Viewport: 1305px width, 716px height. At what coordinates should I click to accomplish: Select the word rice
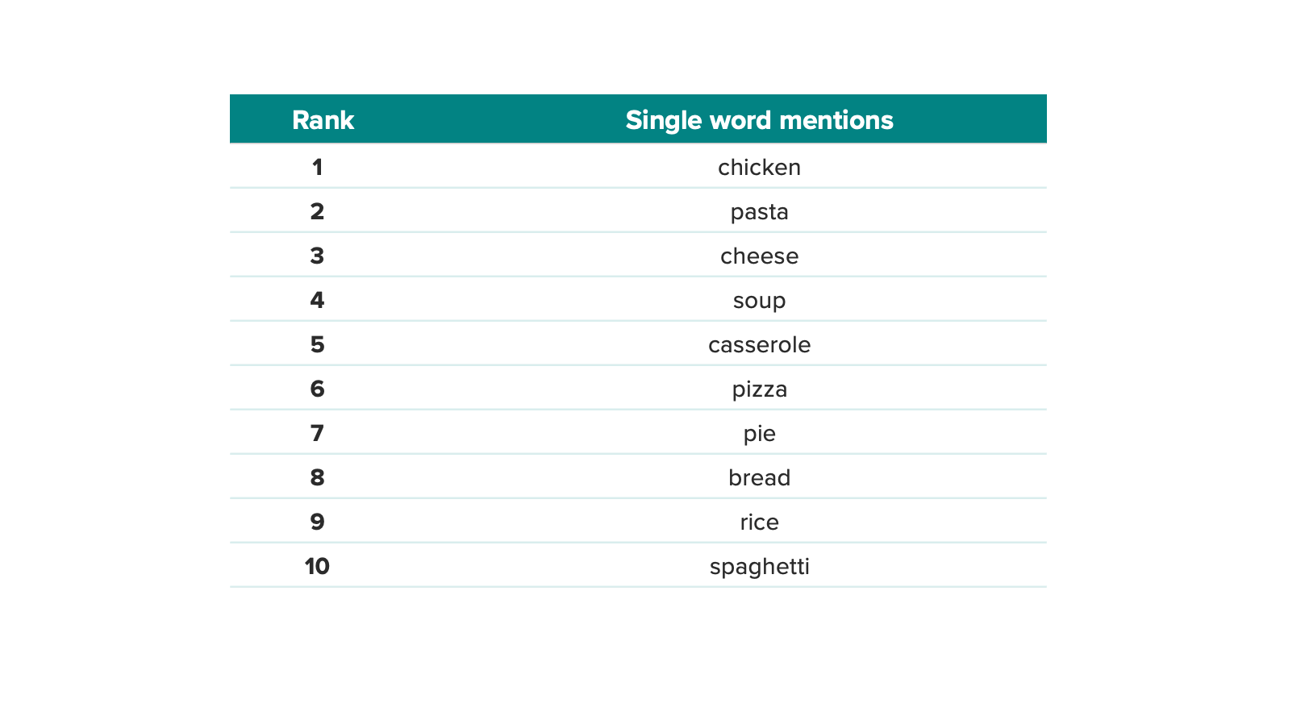[759, 522]
